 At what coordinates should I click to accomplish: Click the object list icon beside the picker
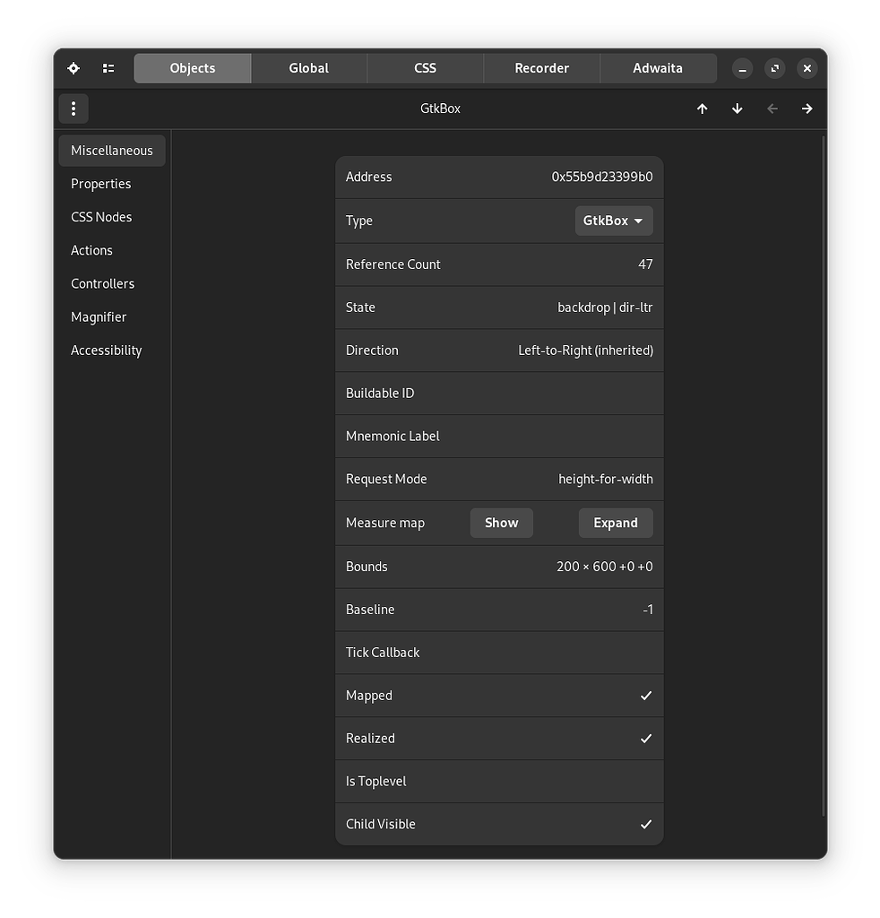tap(108, 68)
